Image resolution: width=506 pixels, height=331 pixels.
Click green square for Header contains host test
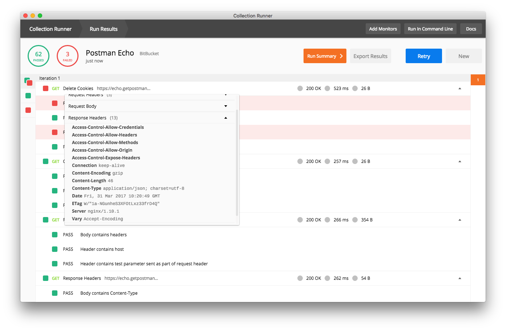(55, 249)
